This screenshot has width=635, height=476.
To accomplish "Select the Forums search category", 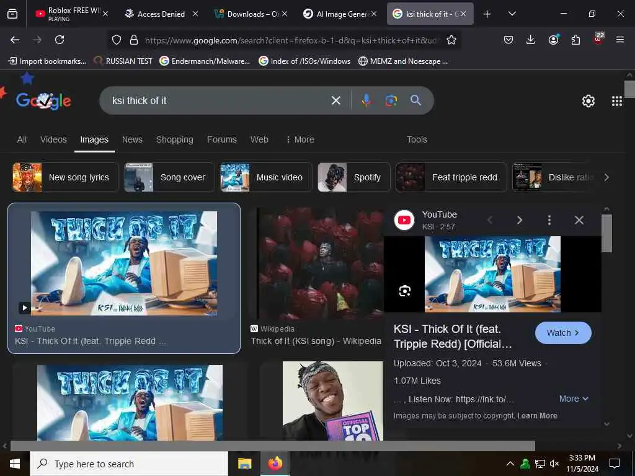I will (x=222, y=139).
